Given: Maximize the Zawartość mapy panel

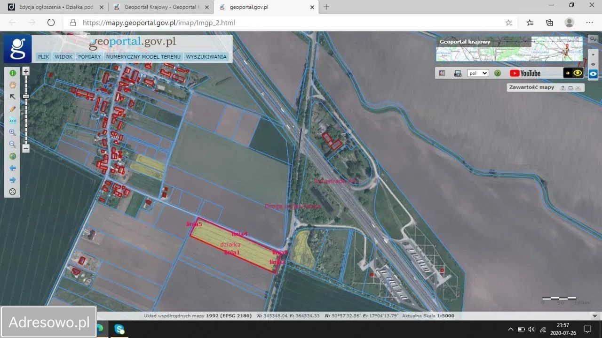Looking at the screenshot, I should (570, 88).
